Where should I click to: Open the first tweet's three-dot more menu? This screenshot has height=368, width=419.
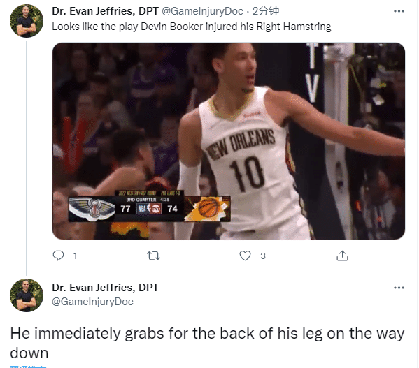(x=399, y=11)
